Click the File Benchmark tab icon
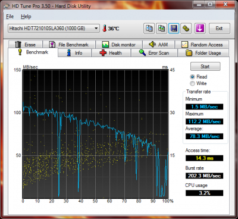Screen dimensions: 238x219 click(x=52, y=45)
